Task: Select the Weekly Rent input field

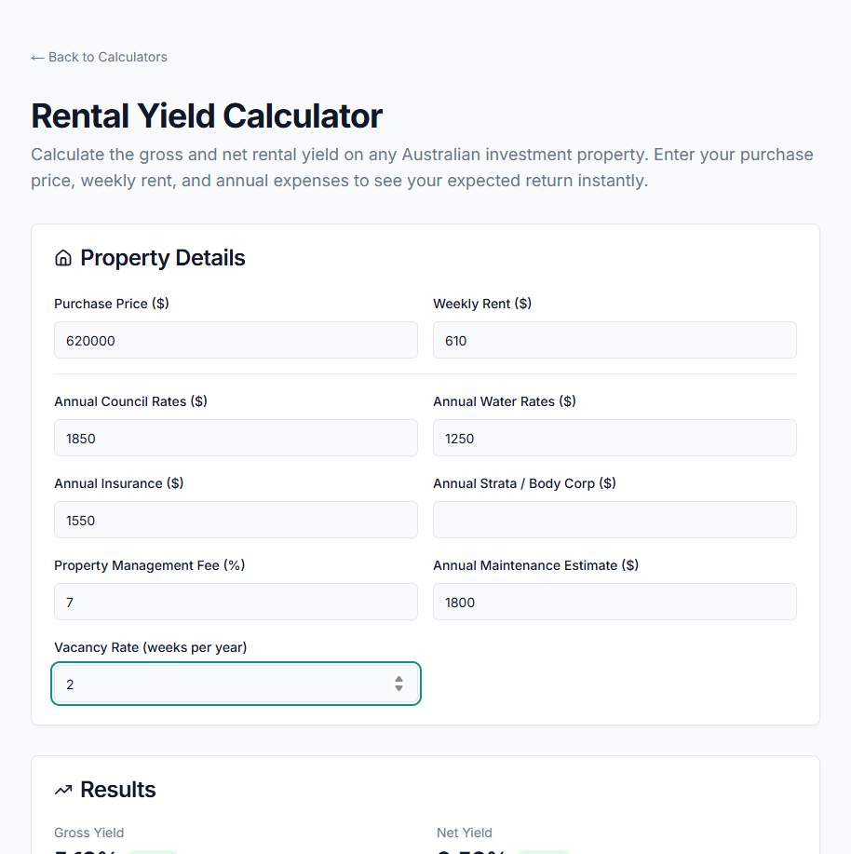Action: (x=615, y=340)
